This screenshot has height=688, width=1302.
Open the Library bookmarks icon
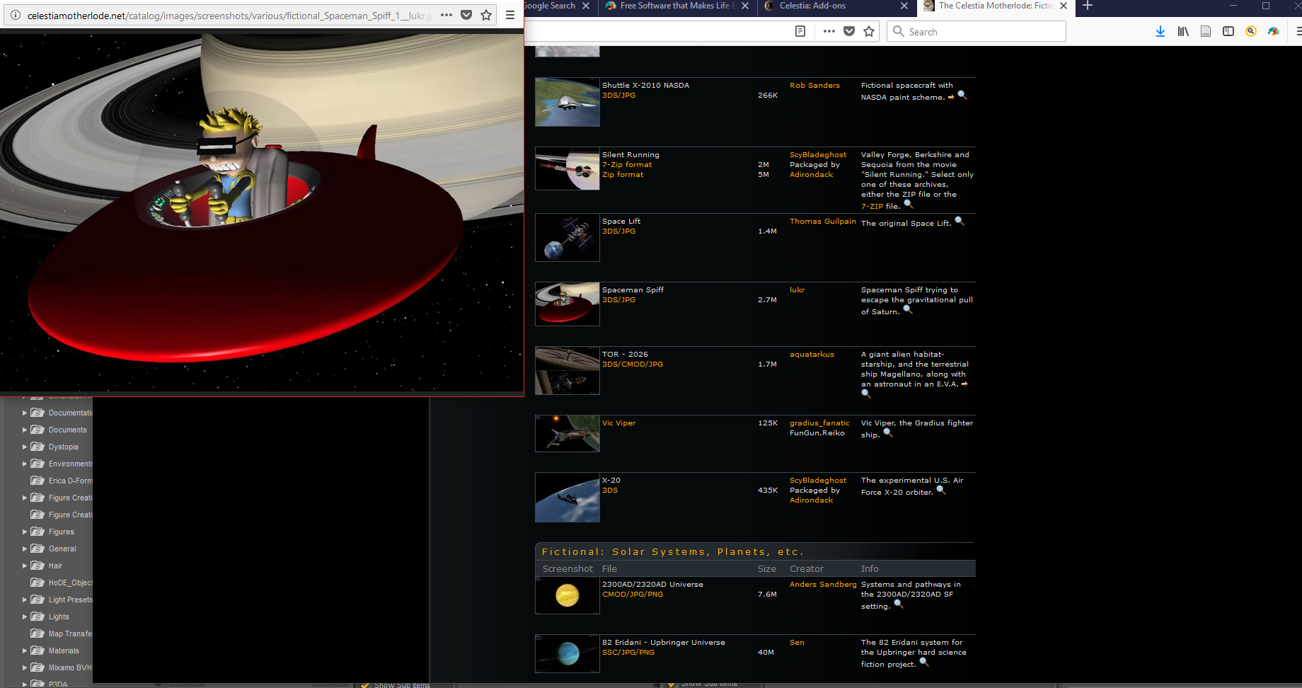[1183, 31]
